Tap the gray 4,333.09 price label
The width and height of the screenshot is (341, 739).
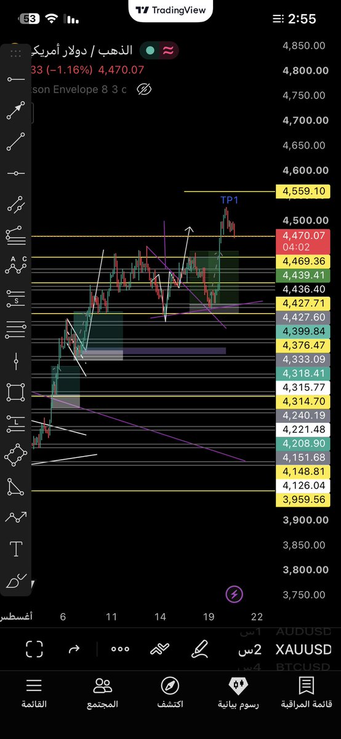(x=304, y=359)
